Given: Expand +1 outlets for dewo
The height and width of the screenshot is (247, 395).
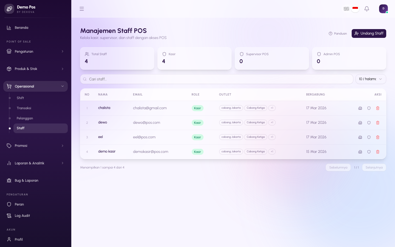Looking at the screenshot, I should click(272, 122).
